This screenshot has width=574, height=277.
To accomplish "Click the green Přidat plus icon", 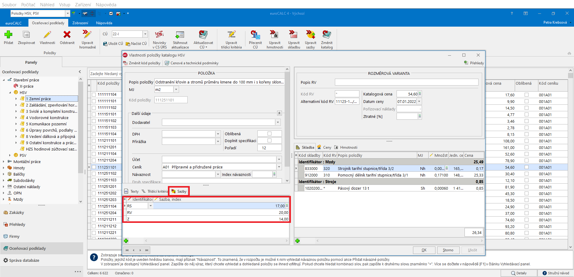I will (8, 35).
